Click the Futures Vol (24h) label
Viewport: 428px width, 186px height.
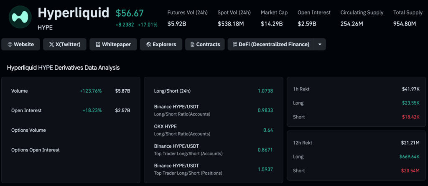(x=188, y=13)
